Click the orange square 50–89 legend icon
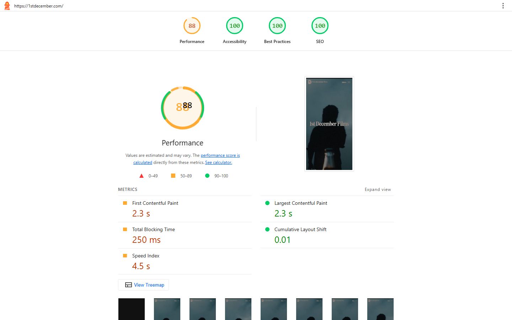 pyautogui.click(x=173, y=176)
